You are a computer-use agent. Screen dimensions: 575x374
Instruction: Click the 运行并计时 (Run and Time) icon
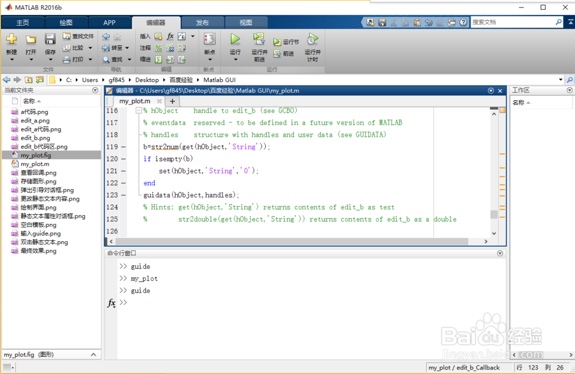312,39
